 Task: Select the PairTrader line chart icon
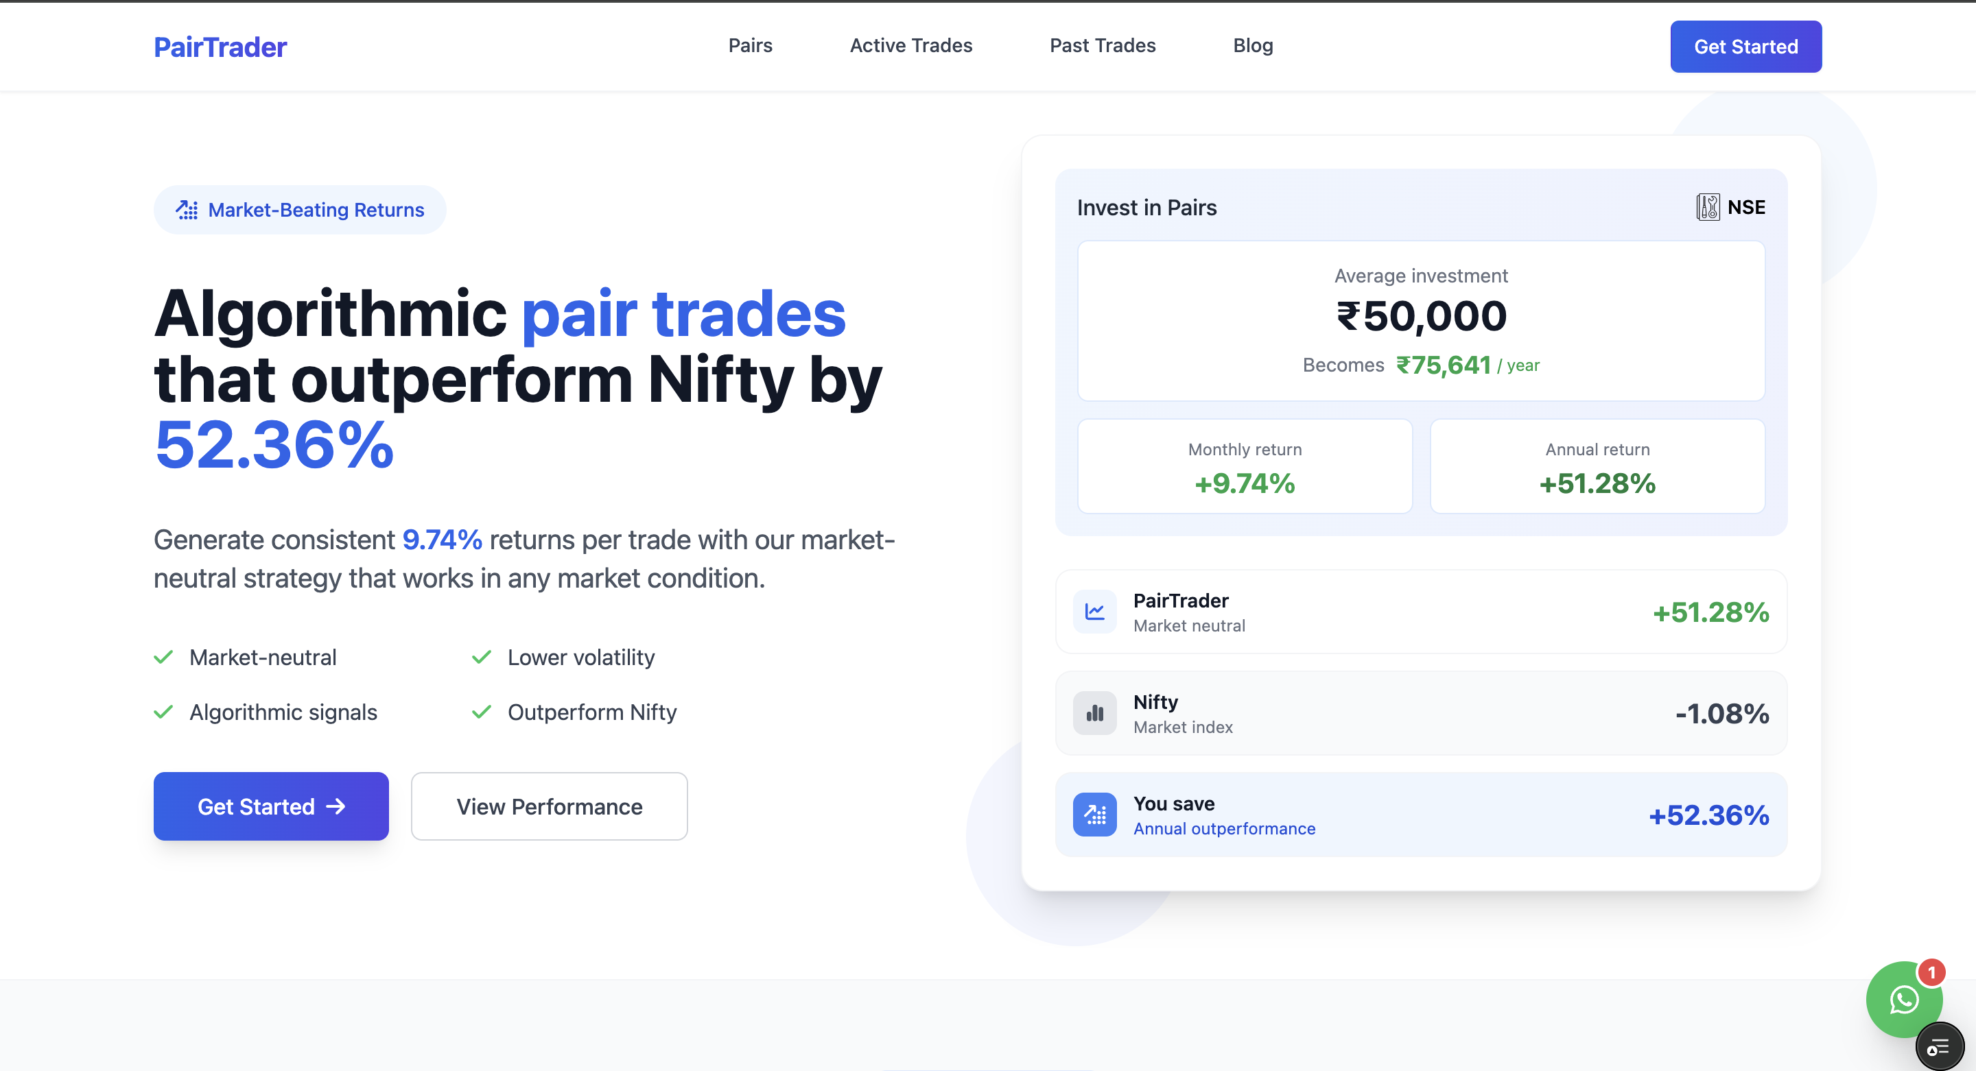[1094, 611]
